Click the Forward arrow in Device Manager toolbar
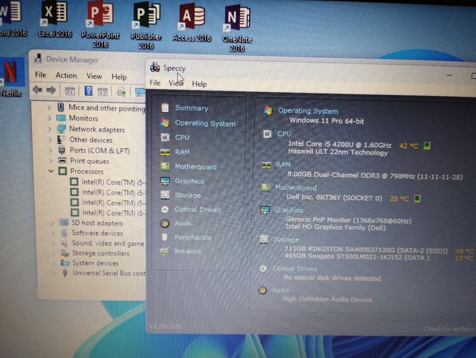 51,90
